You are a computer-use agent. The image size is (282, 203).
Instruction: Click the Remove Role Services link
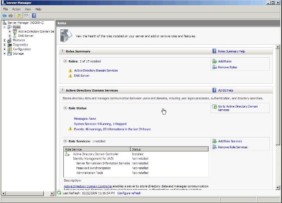(233, 147)
